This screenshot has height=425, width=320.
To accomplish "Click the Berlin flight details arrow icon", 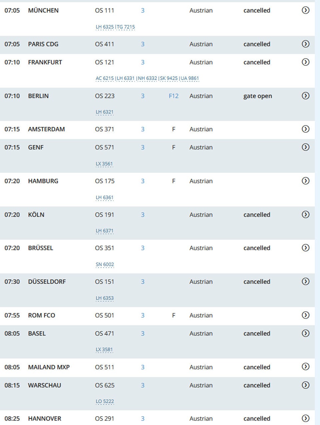I will pos(305,96).
